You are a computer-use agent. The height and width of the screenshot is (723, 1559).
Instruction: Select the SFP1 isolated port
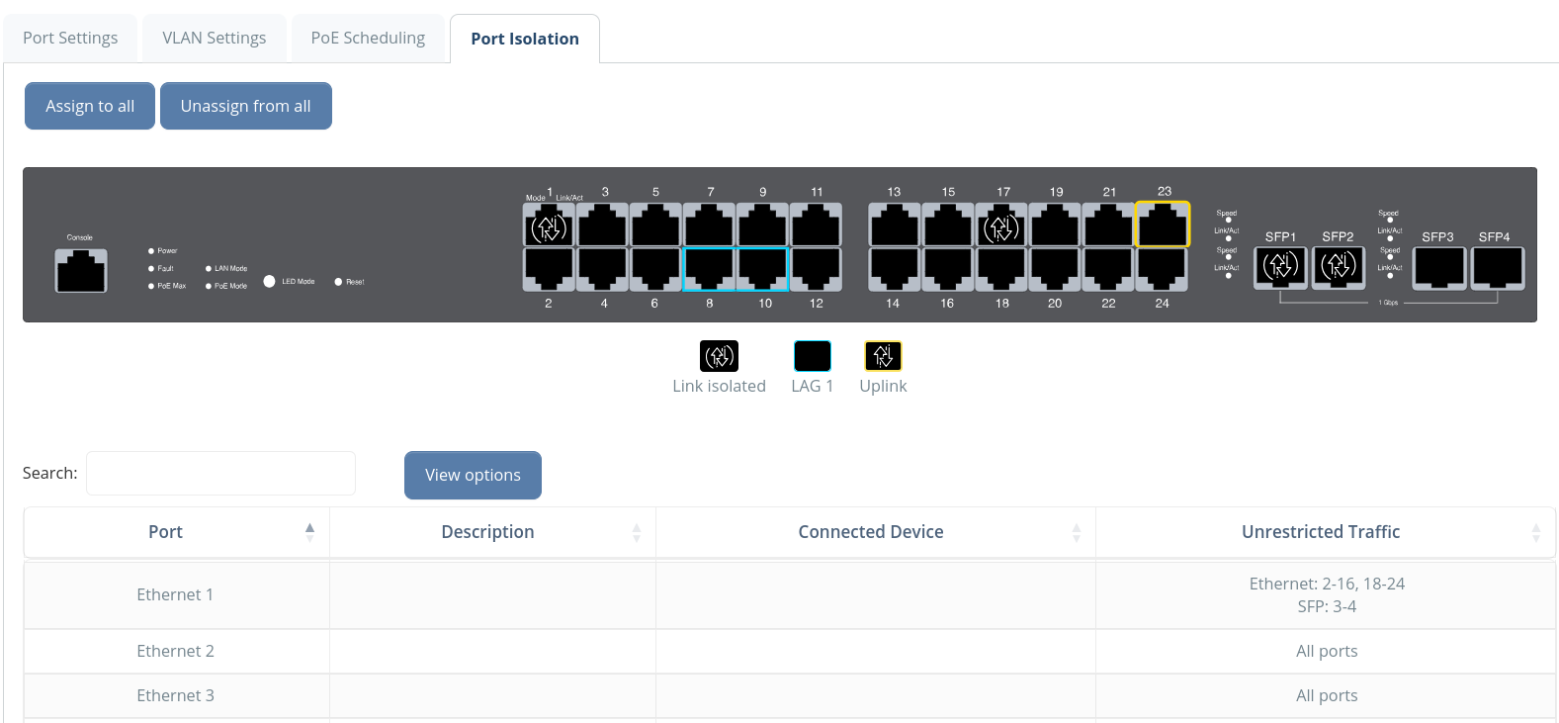click(1280, 267)
